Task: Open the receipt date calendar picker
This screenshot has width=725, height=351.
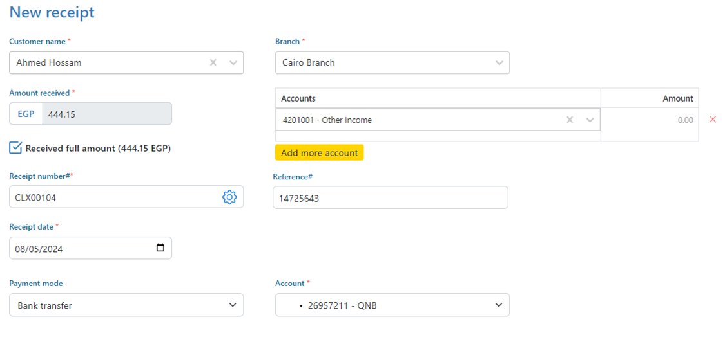Action: point(160,248)
